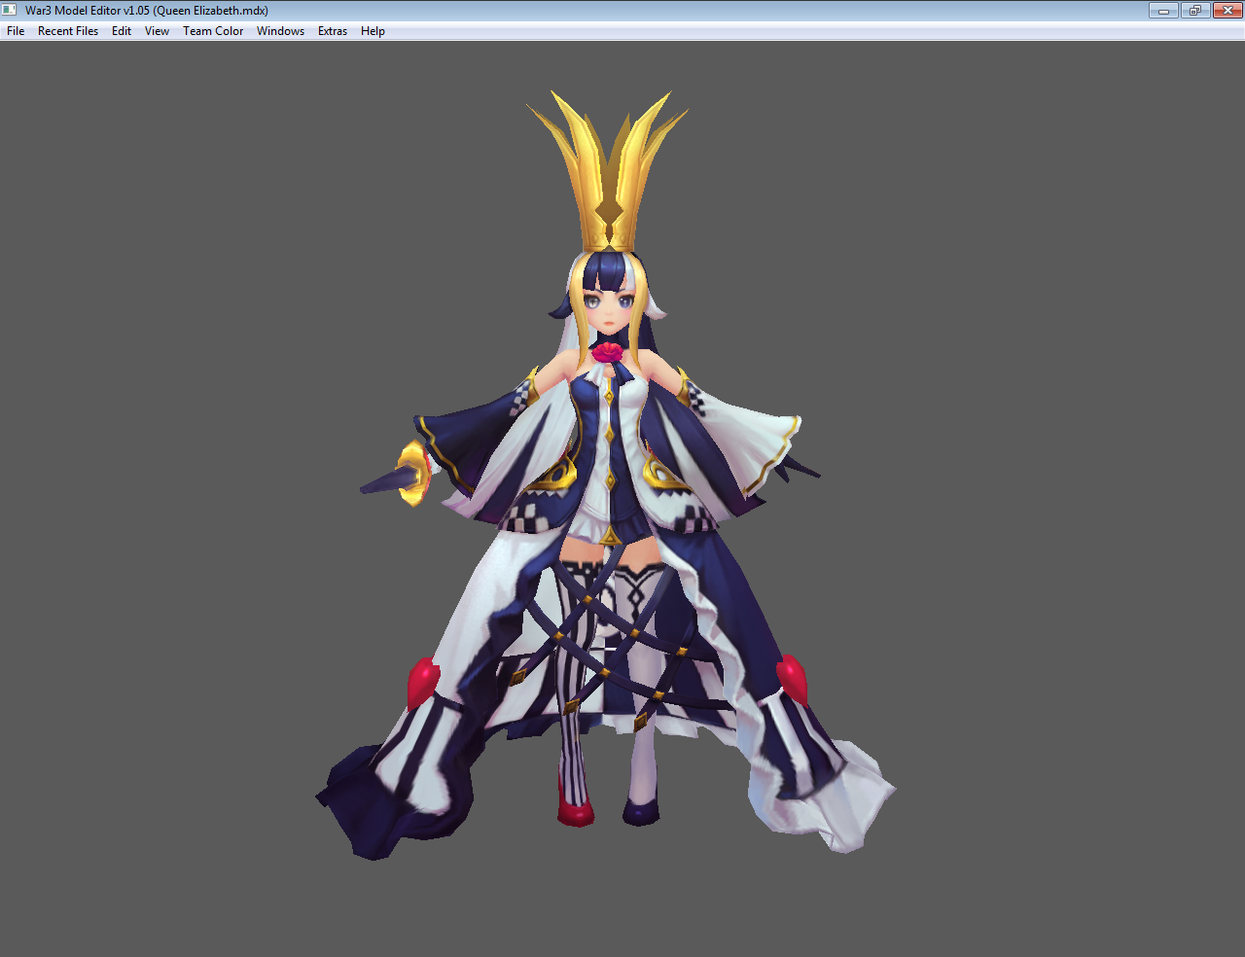The image size is (1245, 957).
Task: Open the Help menu
Action: pyautogui.click(x=373, y=31)
